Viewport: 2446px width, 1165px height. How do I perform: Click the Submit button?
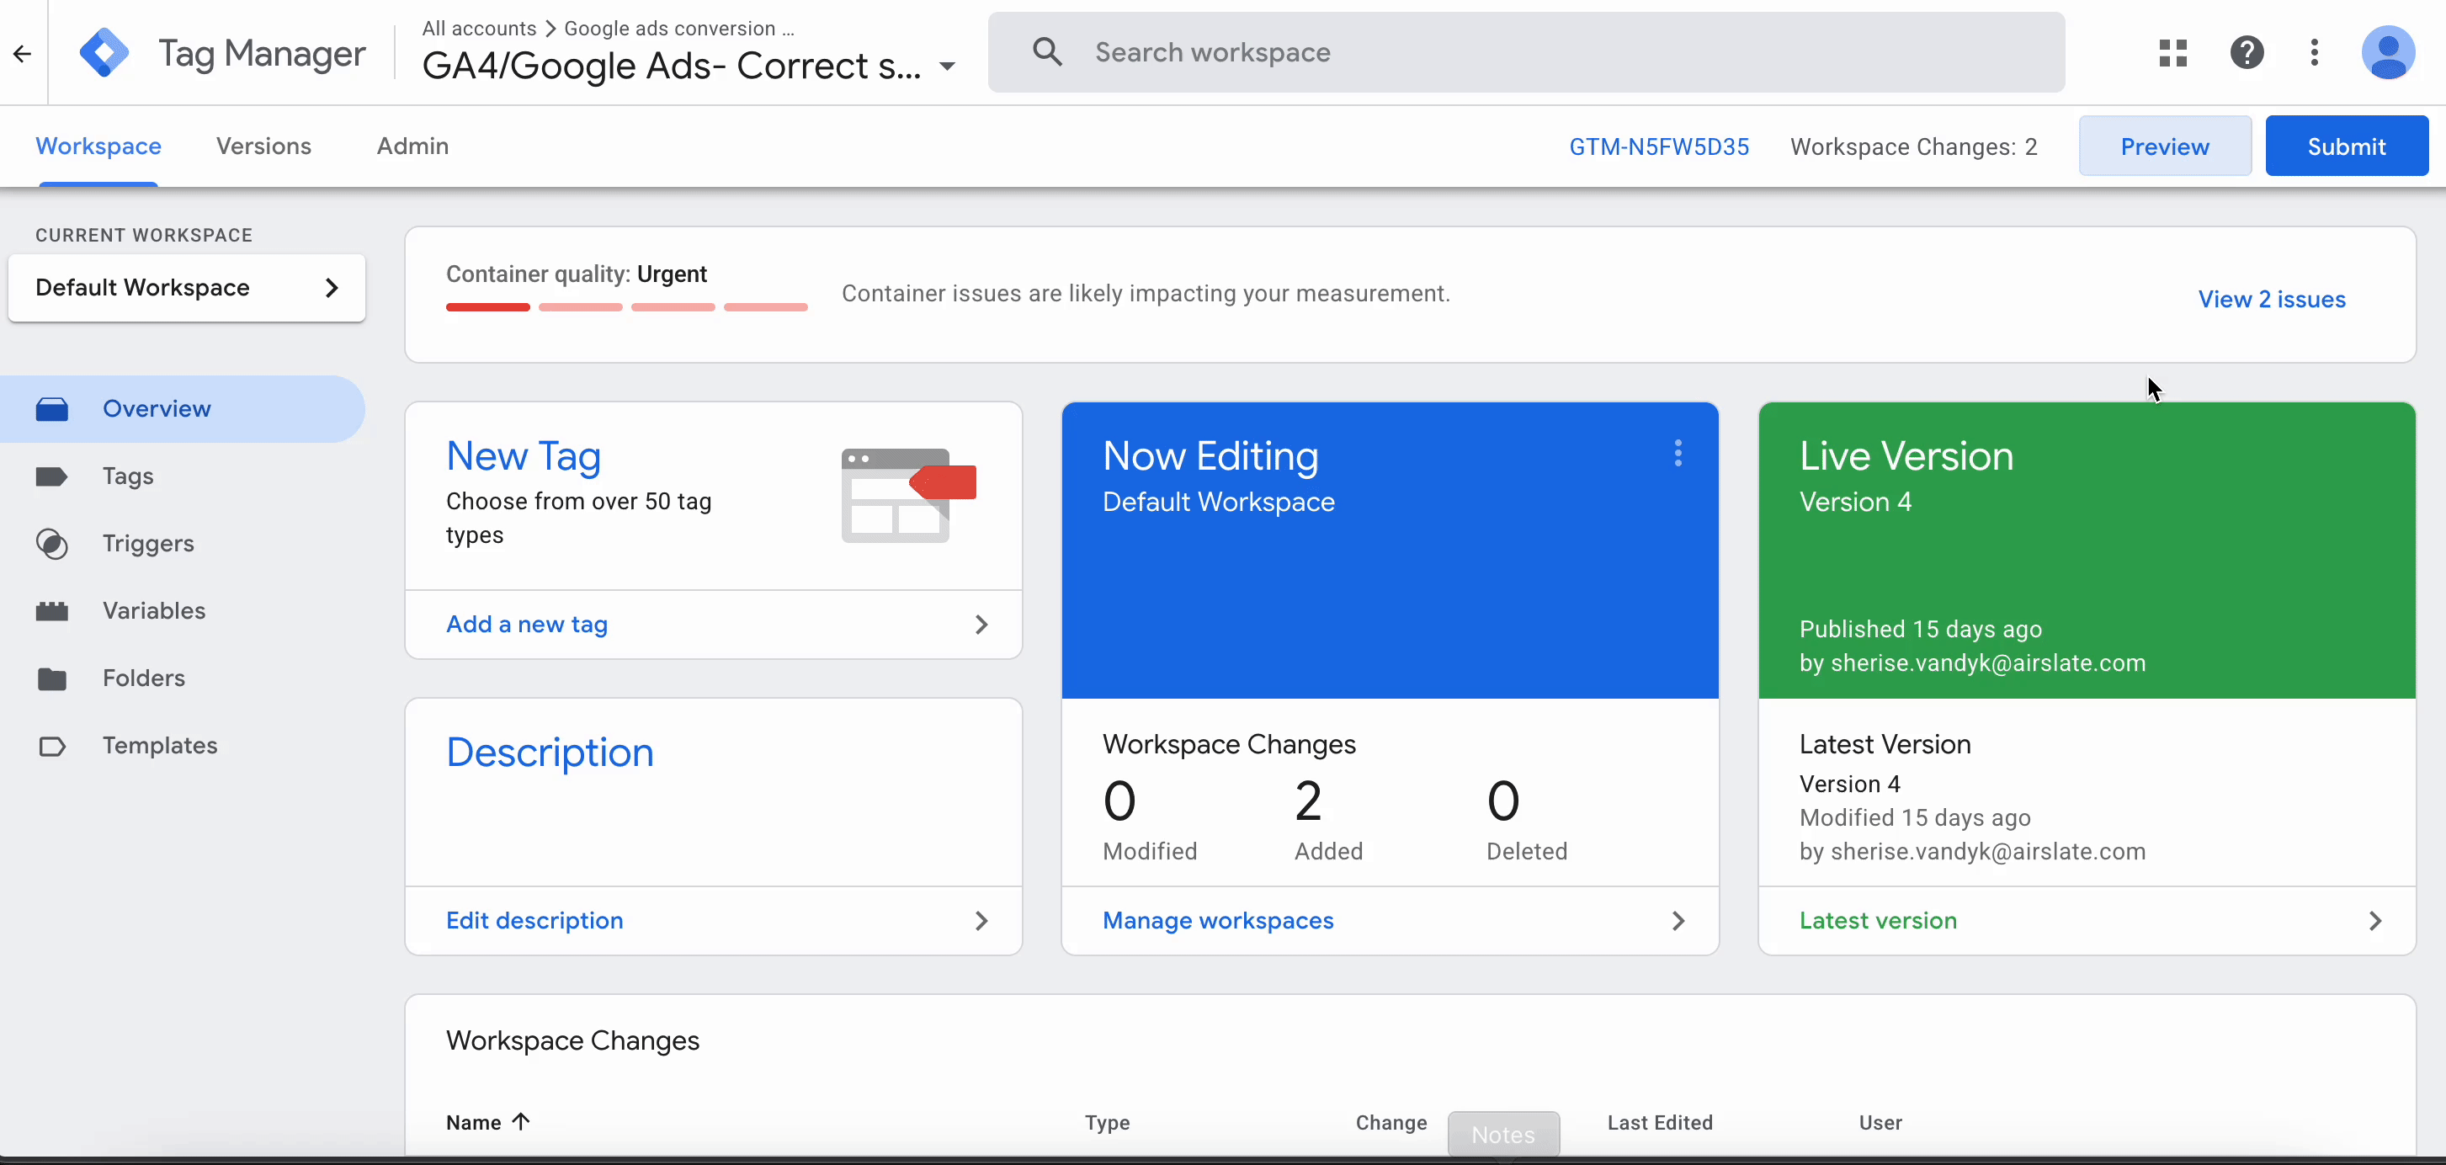point(2347,146)
